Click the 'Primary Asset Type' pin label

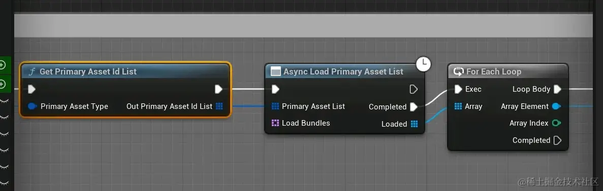click(x=74, y=106)
